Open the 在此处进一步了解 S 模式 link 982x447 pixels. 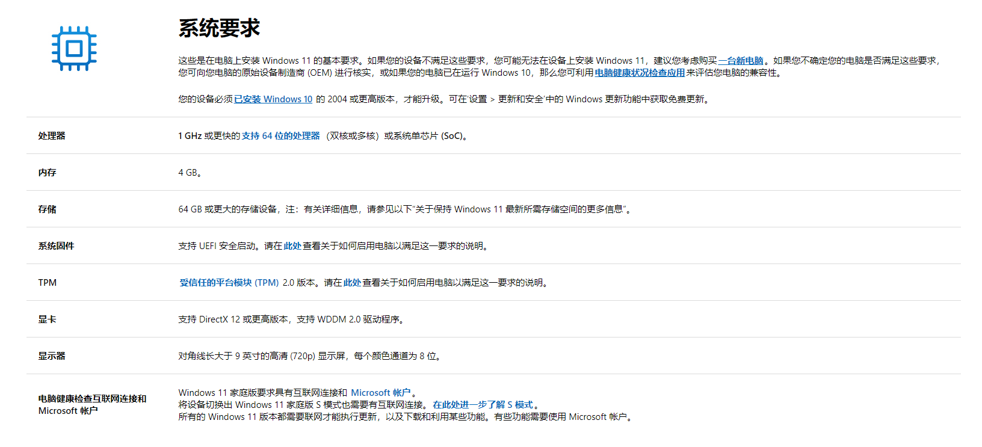click(x=483, y=405)
